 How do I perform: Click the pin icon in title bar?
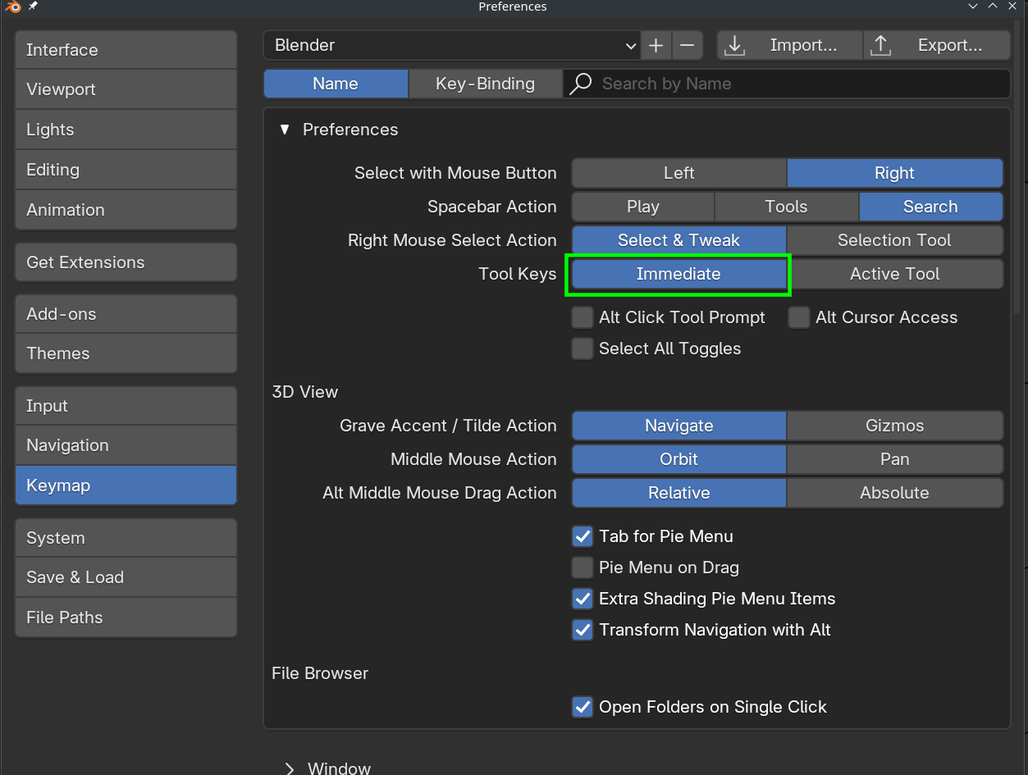[x=34, y=7]
